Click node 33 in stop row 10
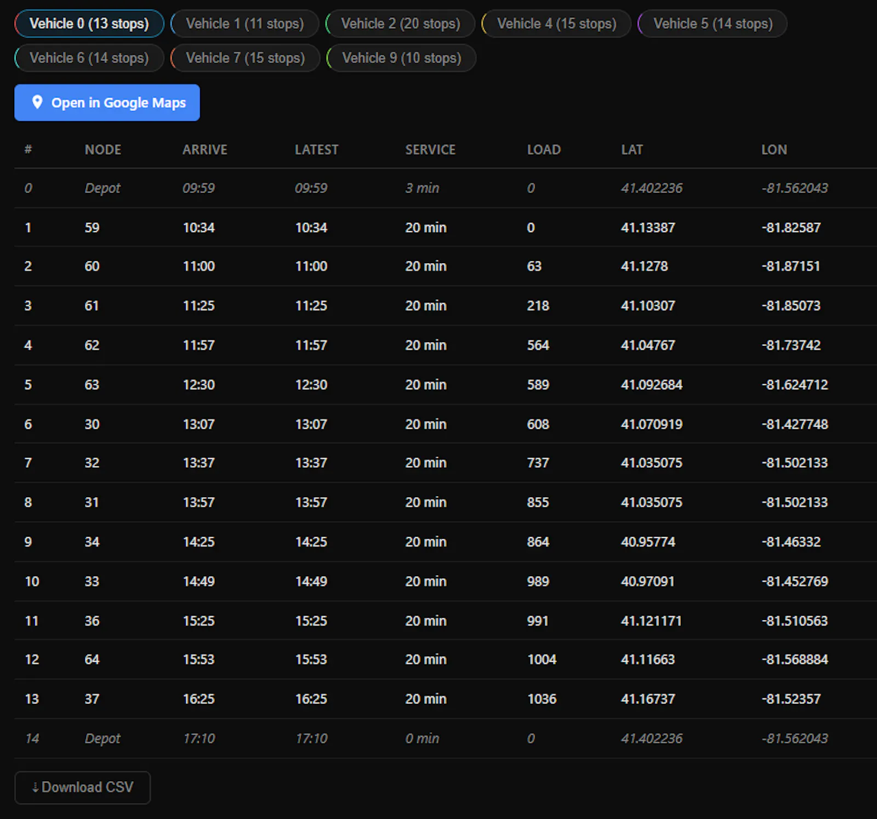Viewport: 877px width, 819px height. (92, 581)
